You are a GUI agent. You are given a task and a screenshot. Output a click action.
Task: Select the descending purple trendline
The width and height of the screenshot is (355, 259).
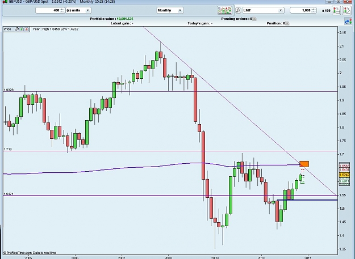pos(240,112)
